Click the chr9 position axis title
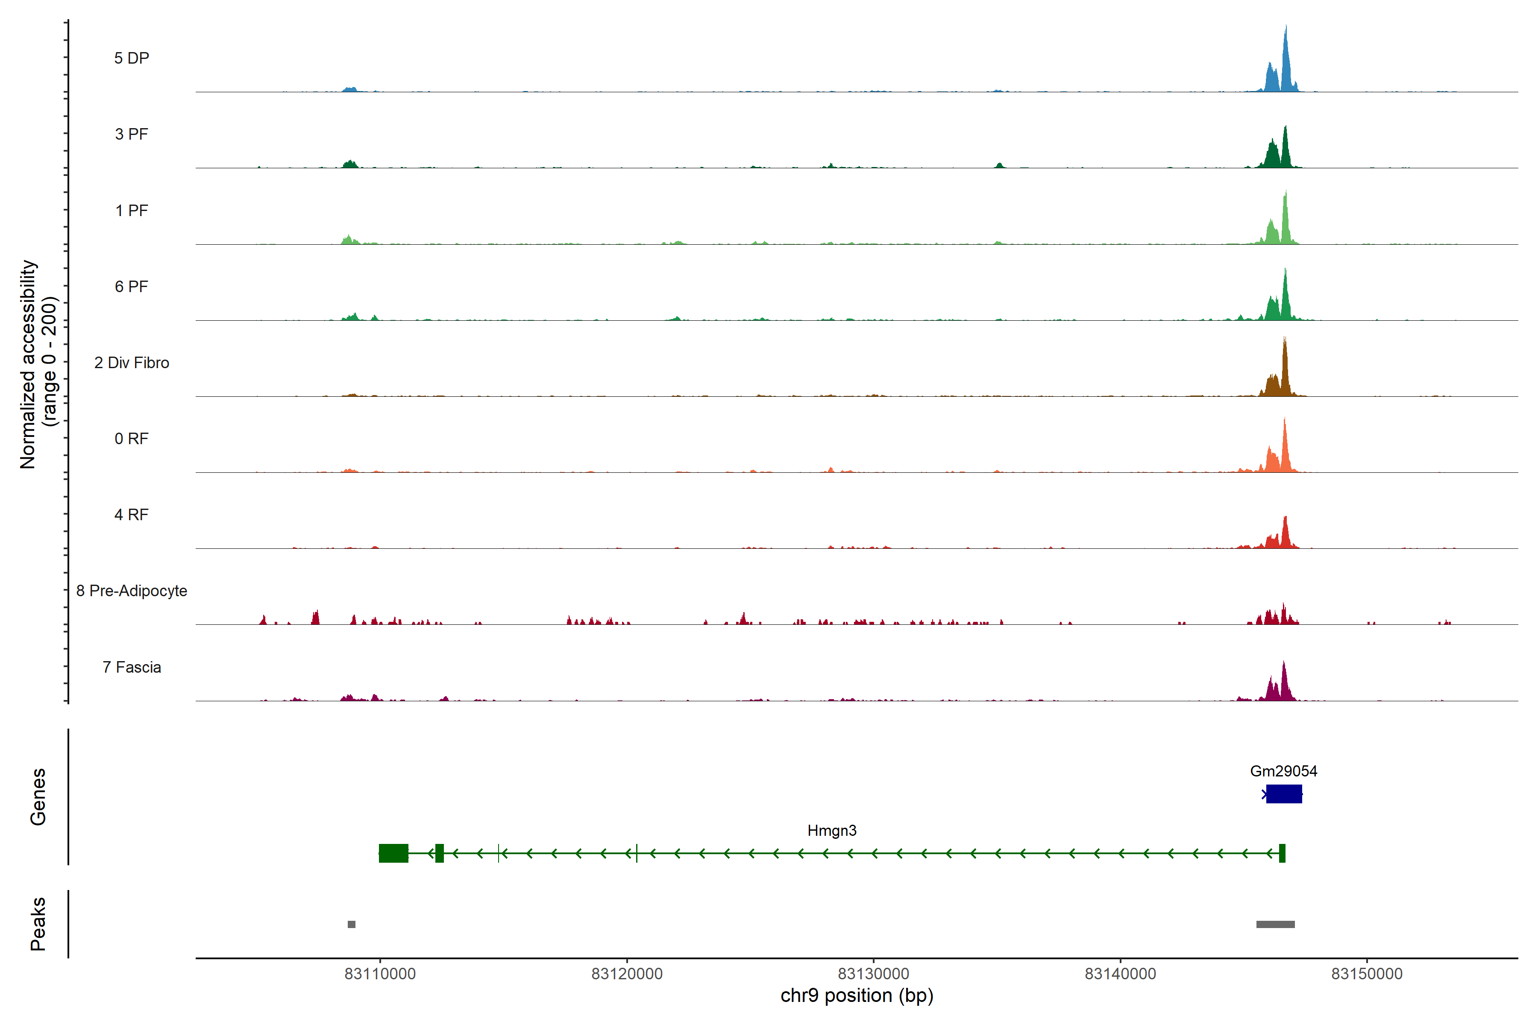This screenshot has width=1538, height=1025. click(x=857, y=996)
